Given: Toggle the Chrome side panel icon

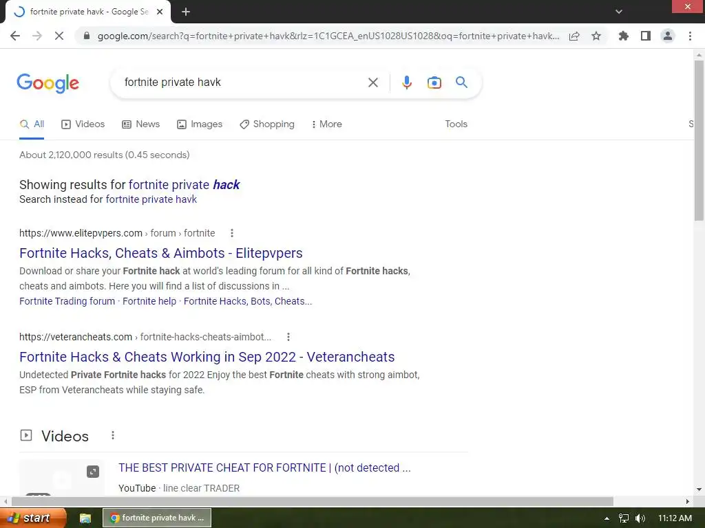Looking at the screenshot, I should 646,36.
